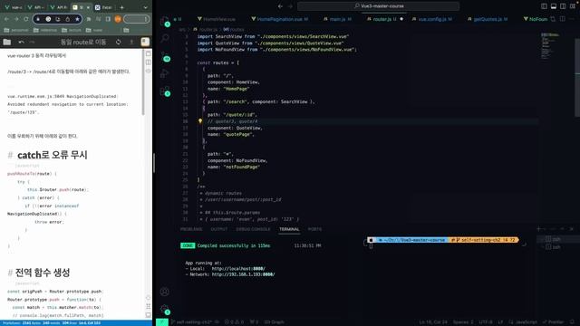Open the note app folder icon

pyautogui.click(x=7, y=43)
